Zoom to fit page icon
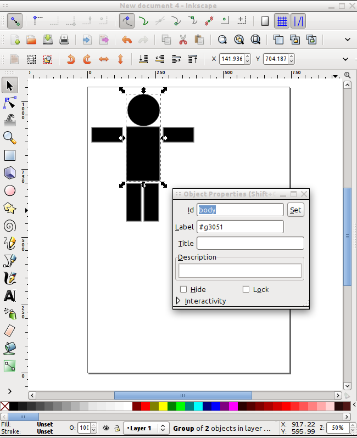 255,40
